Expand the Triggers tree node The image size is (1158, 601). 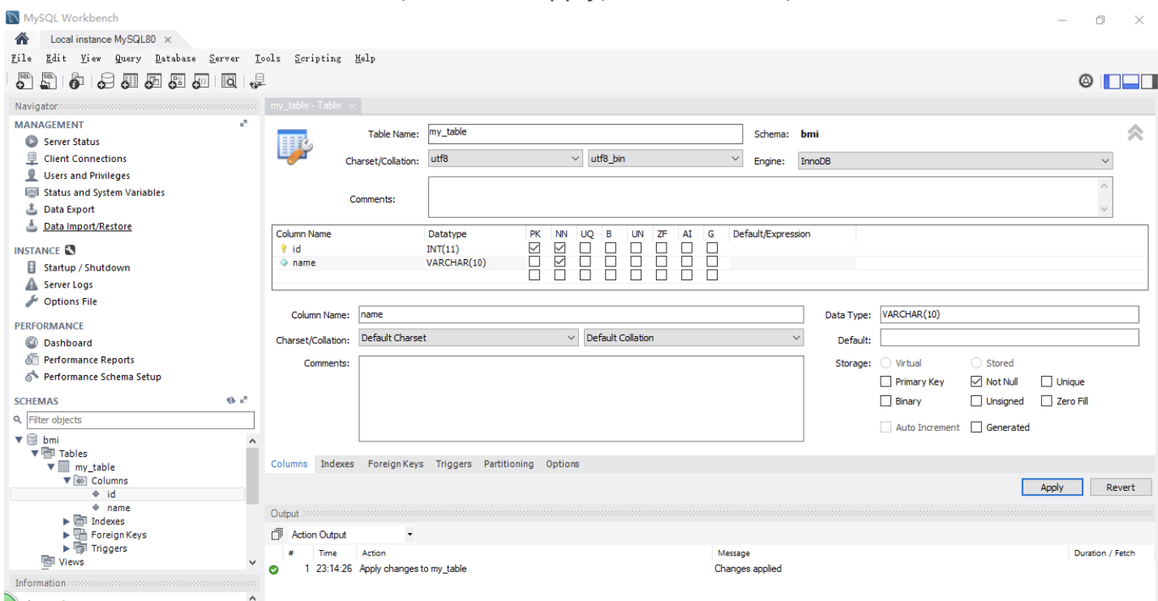tap(66, 548)
